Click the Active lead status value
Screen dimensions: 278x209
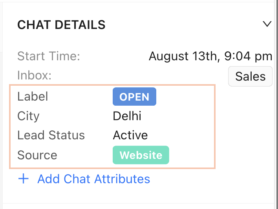tap(130, 135)
